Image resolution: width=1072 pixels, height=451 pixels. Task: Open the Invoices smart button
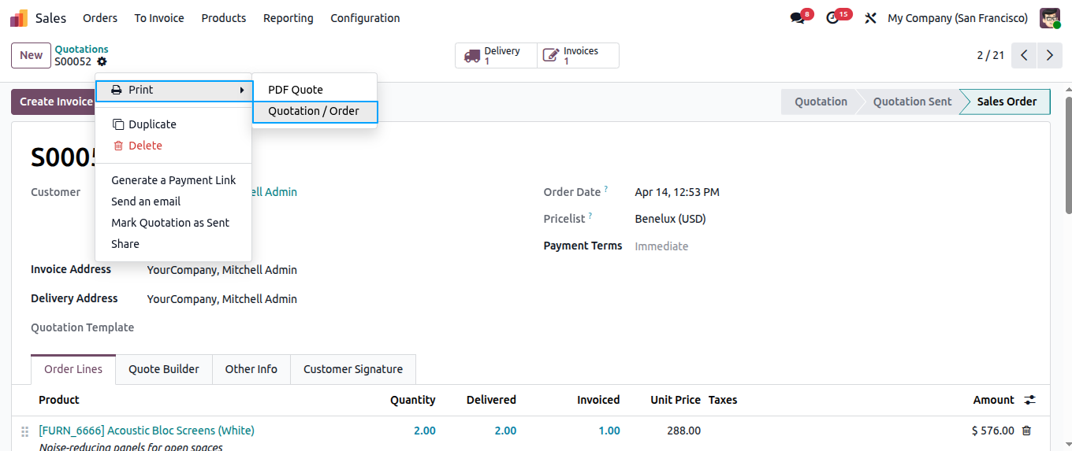(578, 56)
